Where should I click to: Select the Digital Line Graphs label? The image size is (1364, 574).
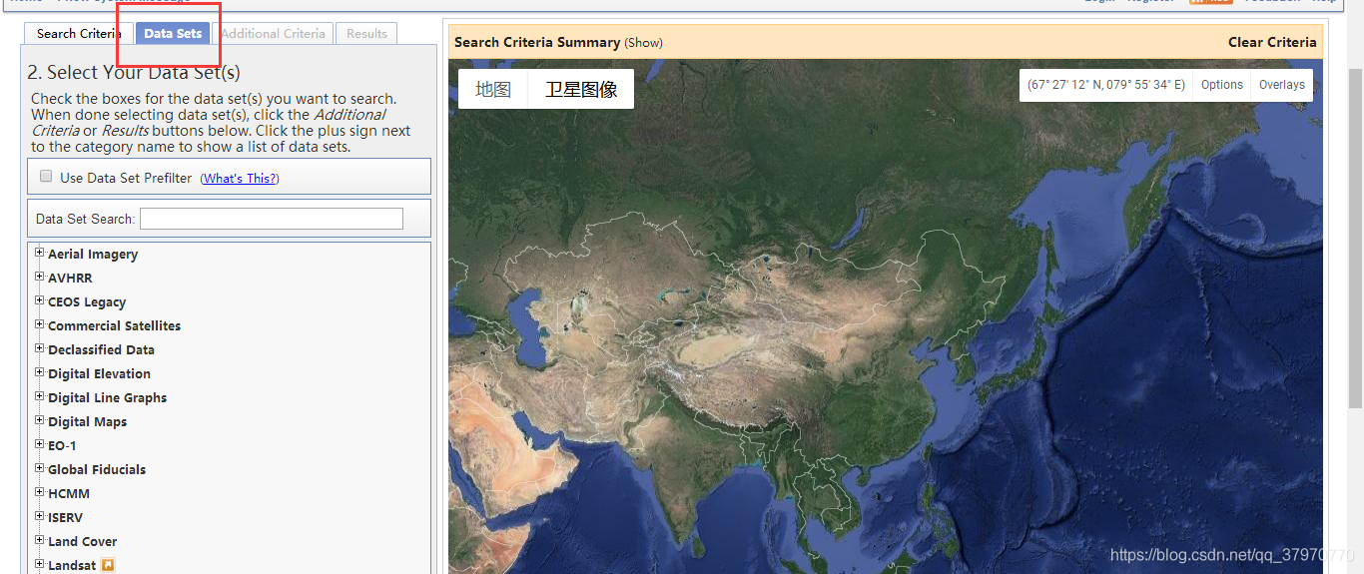coord(107,397)
